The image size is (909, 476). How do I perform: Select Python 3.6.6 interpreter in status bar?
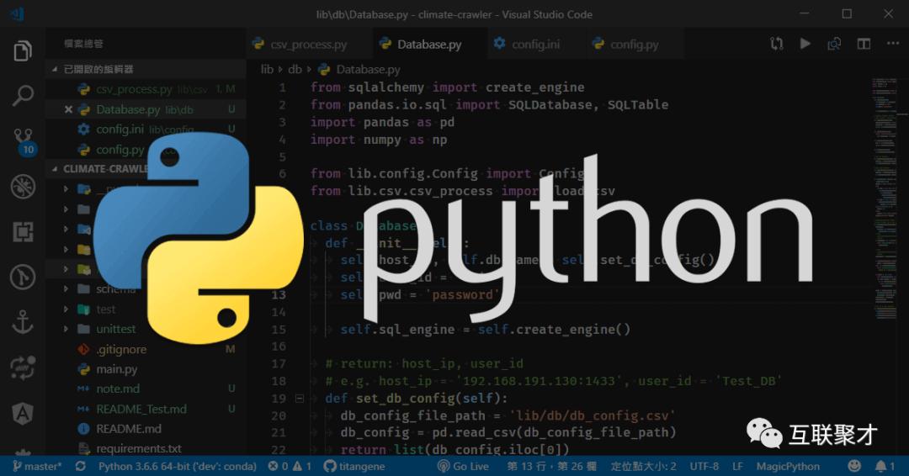click(x=178, y=466)
